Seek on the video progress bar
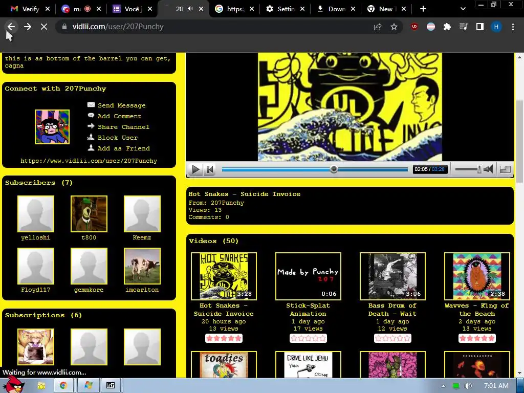Screen dimensions: 524x393 pos(315,169)
